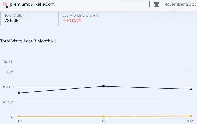Select the October point on dark line
This screenshot has width=197, height=124.
tap(103, 86)
